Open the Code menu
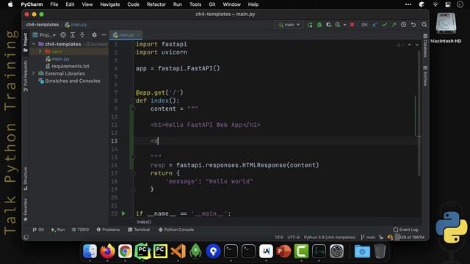Screen dimensions: 470x264 click(133, 4)
